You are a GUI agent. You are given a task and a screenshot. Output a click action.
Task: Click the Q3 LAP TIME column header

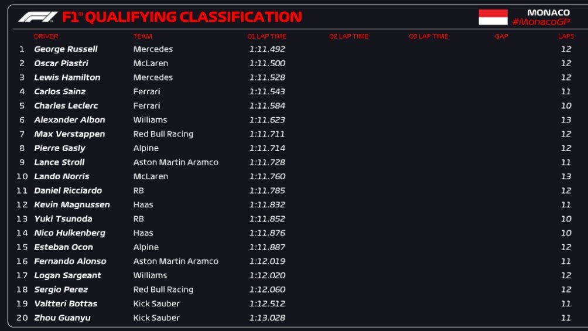click(428, 36)
